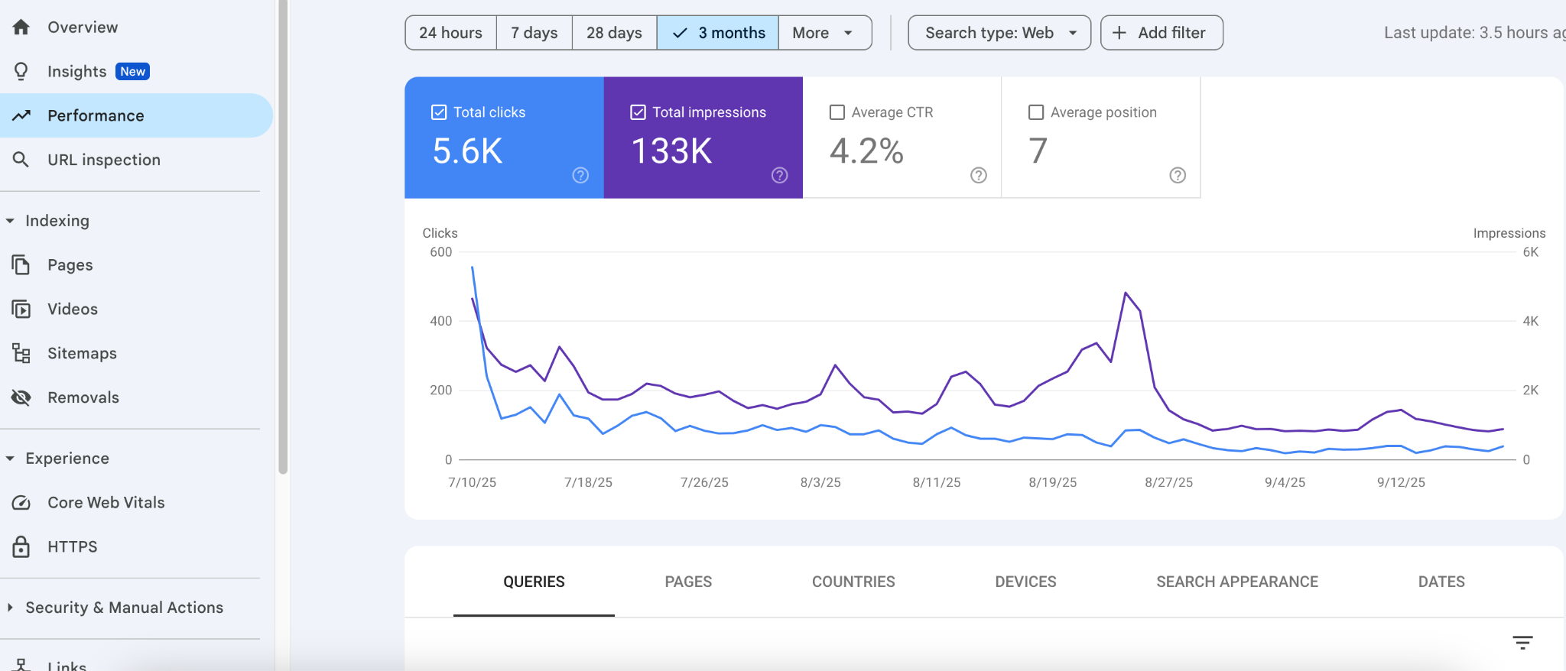Switch to the Devices tab
The image size is (1566, 671).
tap(1025, 582)
